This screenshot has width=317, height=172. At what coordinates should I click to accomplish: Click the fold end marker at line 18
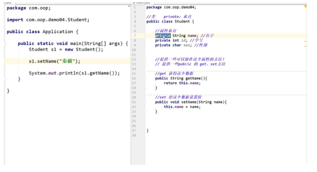pos(145,88)
